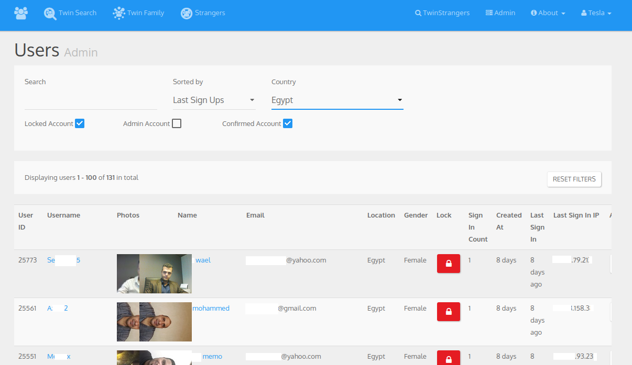Click the Location column header
Image resolution: width=632 pixels, height=365 pixels.
[x=381, y=215]
